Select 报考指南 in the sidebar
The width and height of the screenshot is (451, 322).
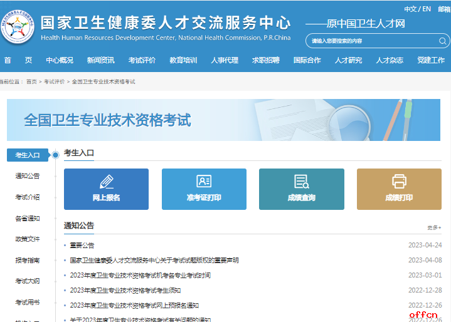click(28, 260)
